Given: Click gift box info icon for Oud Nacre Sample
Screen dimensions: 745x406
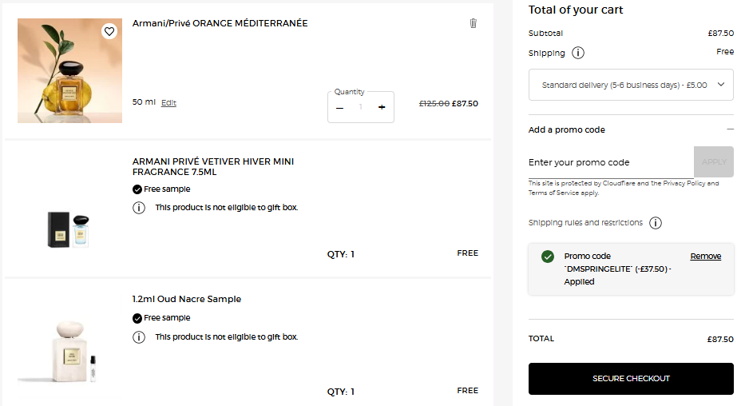Looking at the screenshot, I should [139, 337].
